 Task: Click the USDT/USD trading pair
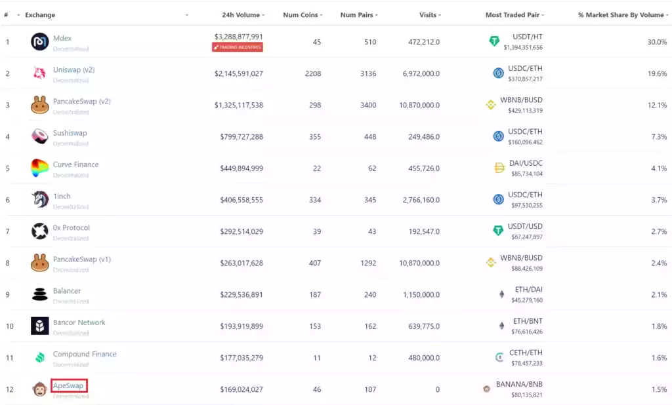coord(525,227)
